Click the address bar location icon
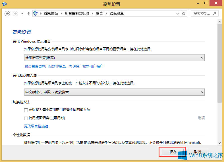Screen dimensions: 224x162 click(36, 13)
